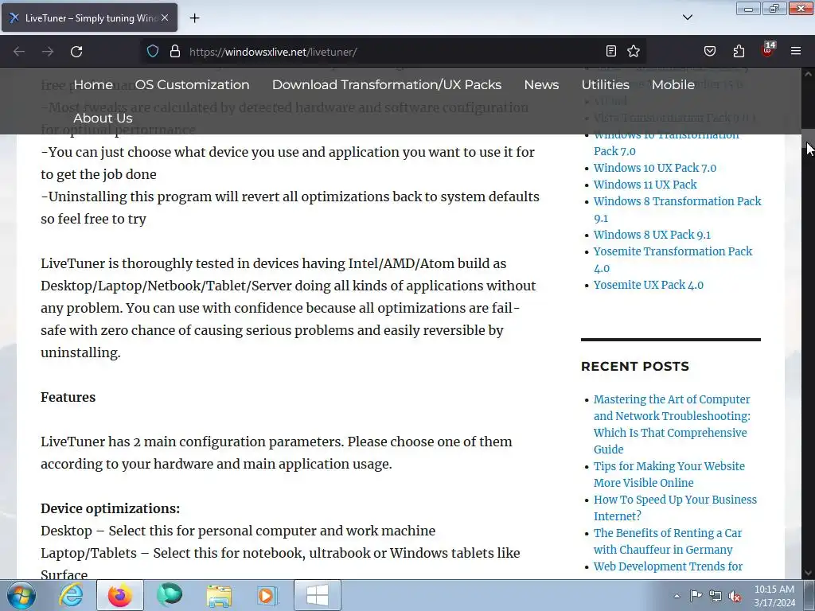Open the extensions puzzle icon
815x611 pixels.
pos(739,51)
